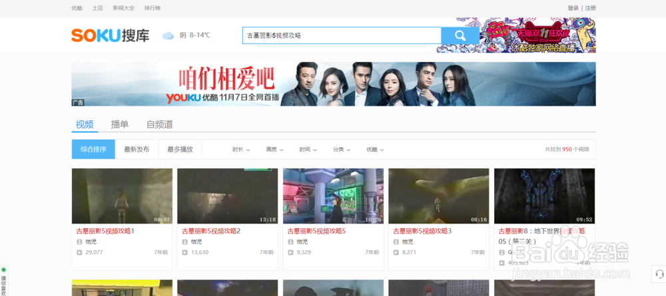
Task: Open 排行榜 in top bar
Action: click(x=153, y=8)
